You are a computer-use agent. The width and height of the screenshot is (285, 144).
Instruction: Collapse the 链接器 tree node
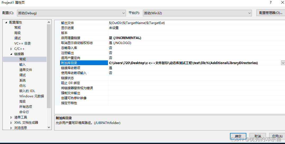click(x=11, y=54)
